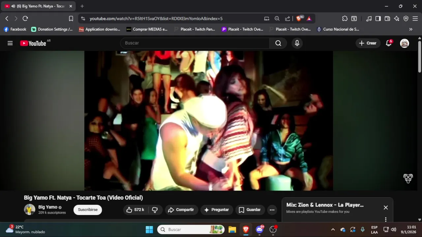The height and width of the screenshot is (237, 422).
Task: Open the YouTube guide hamburger menu
Action: click(10, 43)
